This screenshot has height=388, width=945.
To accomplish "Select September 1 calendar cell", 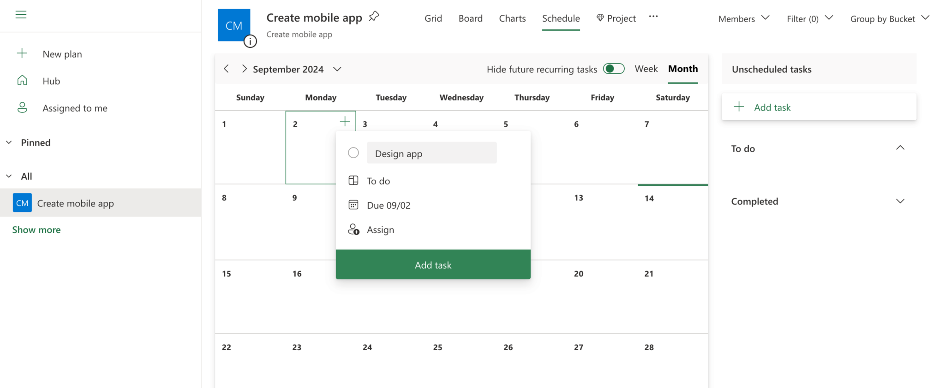I will coord(250,147).
